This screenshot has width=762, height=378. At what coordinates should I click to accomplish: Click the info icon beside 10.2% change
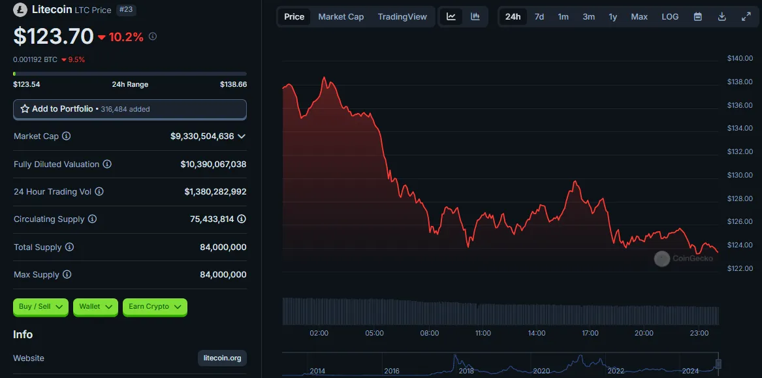click(153, 37)
